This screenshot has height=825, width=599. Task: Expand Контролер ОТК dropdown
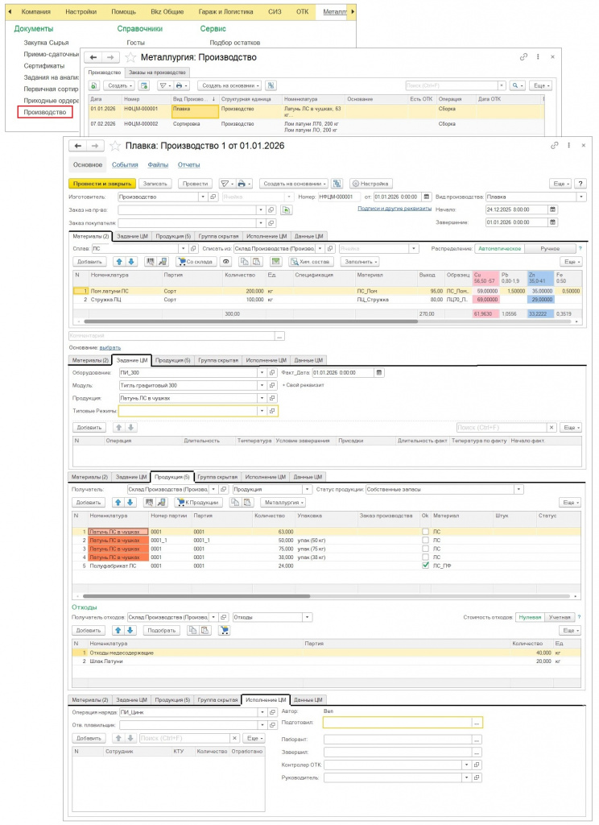466,765
